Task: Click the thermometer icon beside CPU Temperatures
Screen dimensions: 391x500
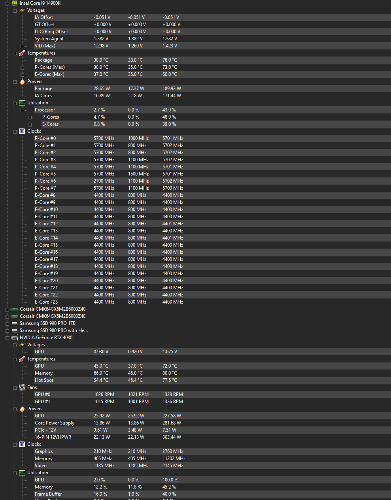Action: click(x=22, y=53)
